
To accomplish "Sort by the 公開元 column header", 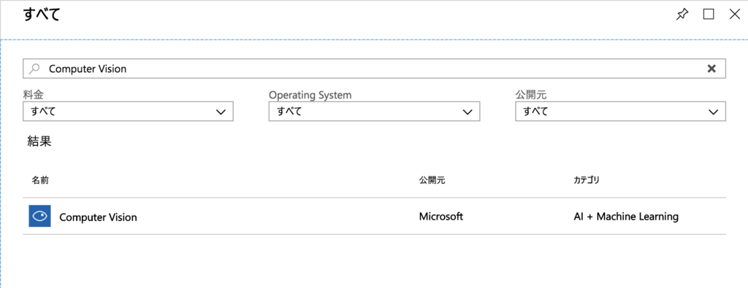I will pyautogui.click(x=432, y=180).
